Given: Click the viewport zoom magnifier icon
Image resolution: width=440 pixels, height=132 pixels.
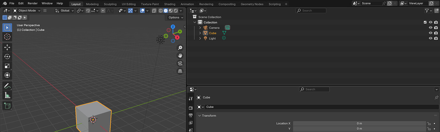Looking at the screenshot, I should click(x=180, y=48).
